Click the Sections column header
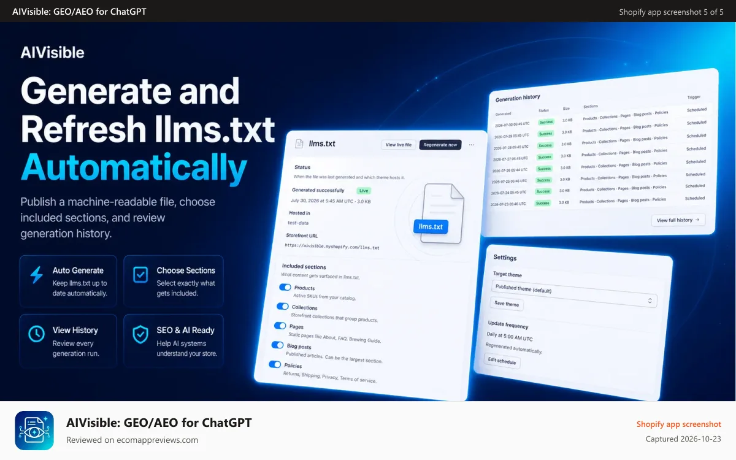This screenshot has width=736, height=460. [591, 106]
